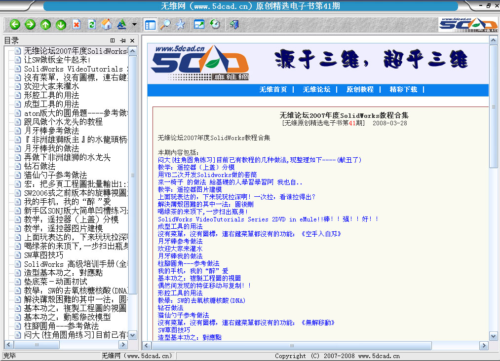Open 无维论坛 in the banner navigation

click(x=316, y=90)
